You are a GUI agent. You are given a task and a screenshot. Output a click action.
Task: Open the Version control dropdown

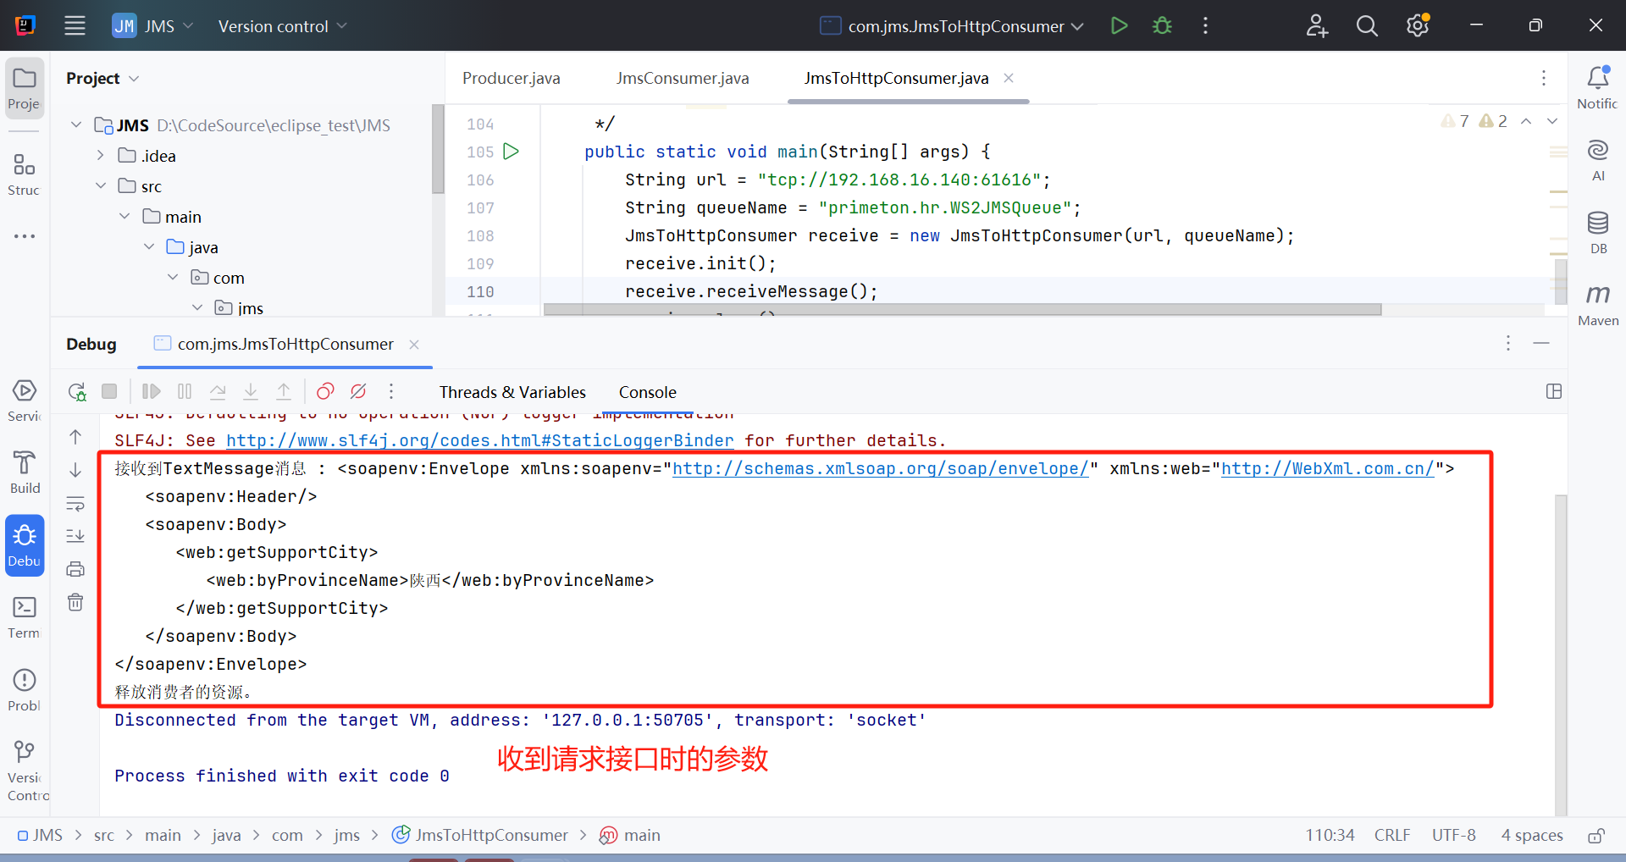pos(282,26)
